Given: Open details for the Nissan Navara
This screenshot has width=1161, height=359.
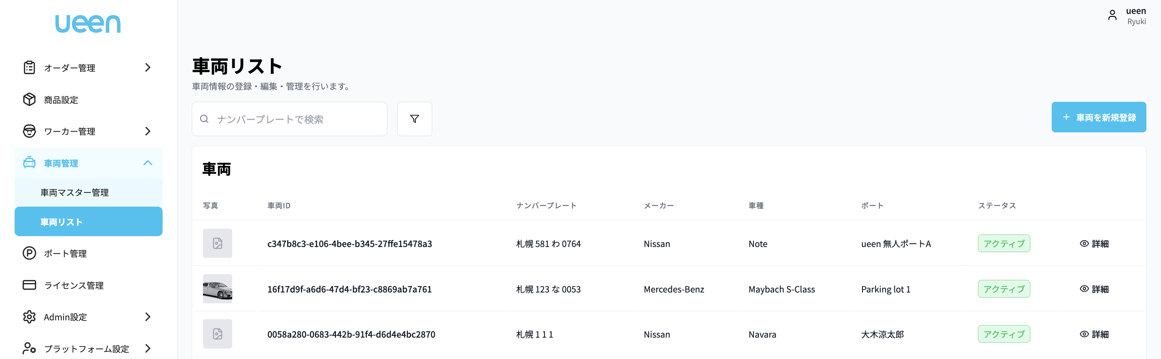Looking at the screenshot, I should 1094,334.
